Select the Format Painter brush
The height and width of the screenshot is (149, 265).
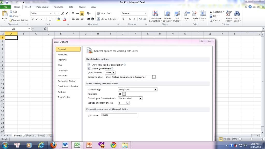pos(11,20)
